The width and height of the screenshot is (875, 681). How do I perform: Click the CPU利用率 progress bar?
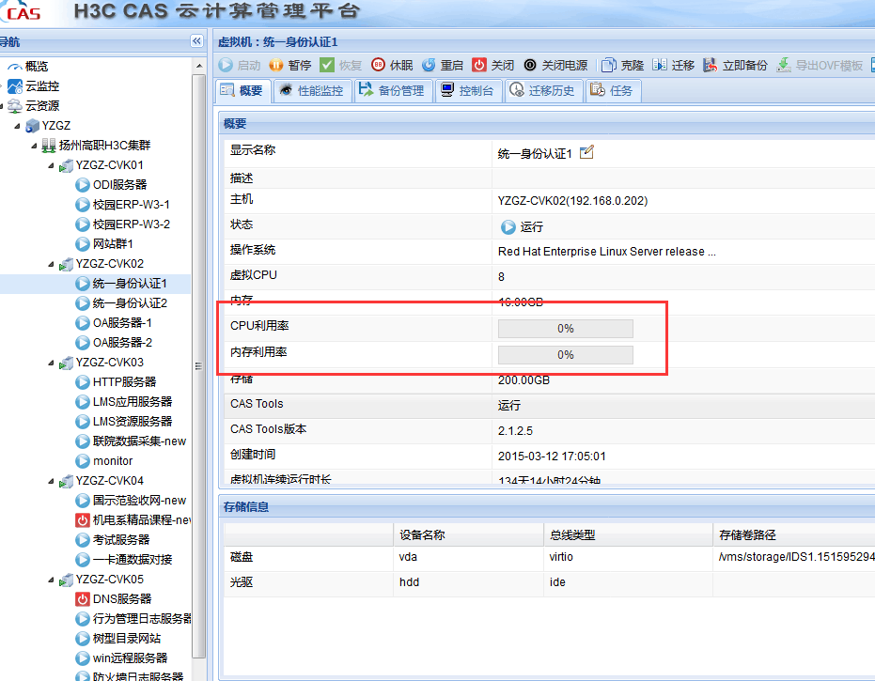pyautogui.click(x=565, y=329)
